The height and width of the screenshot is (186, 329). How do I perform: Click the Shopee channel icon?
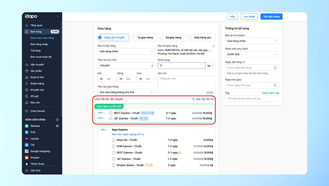pyautogui.click(x=27, y=157)
